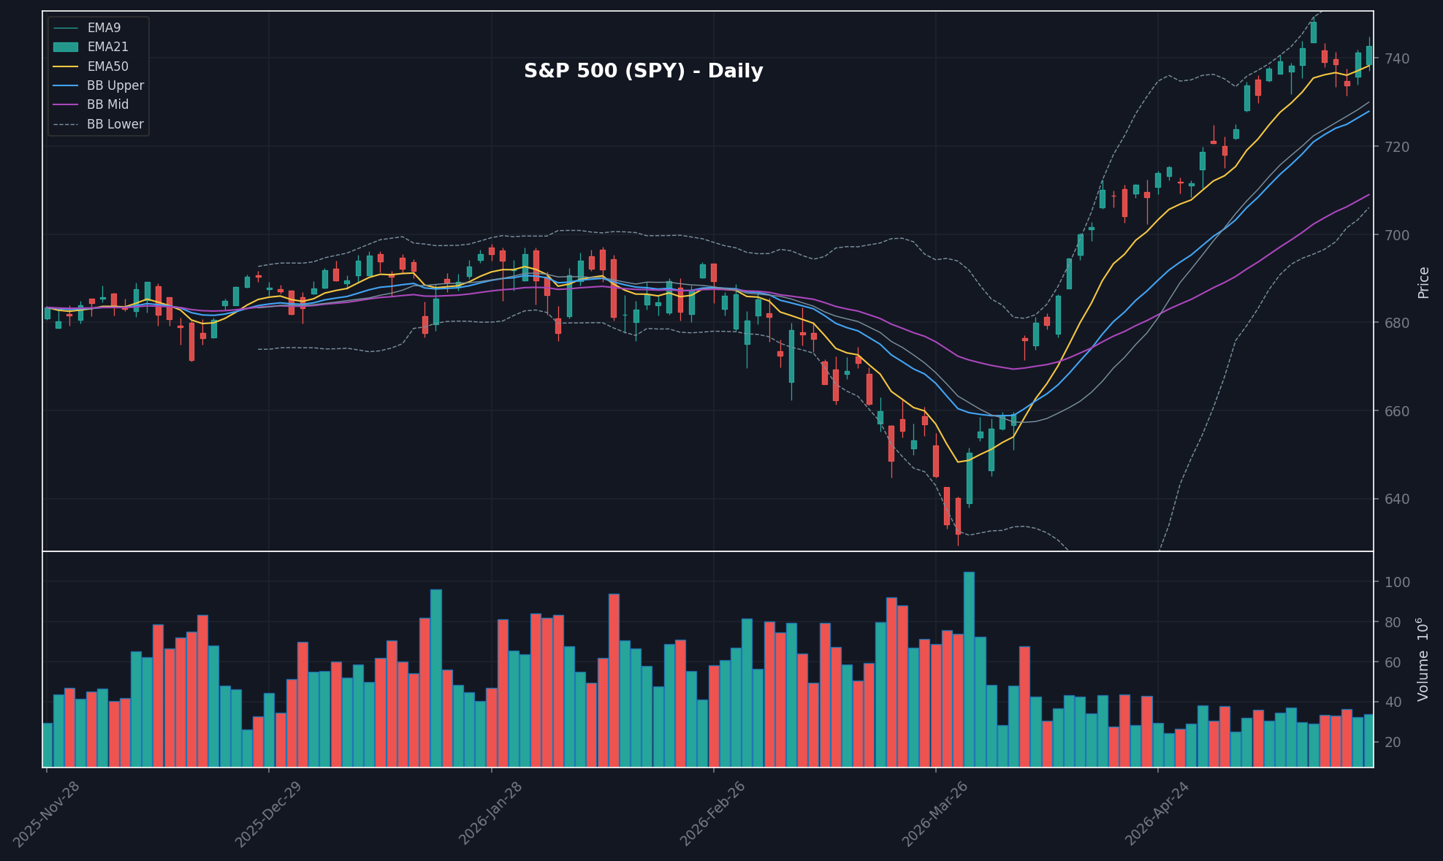Click the 20 volume axis label
This screenshot has height=861, width=1443.
point(1394,742)
